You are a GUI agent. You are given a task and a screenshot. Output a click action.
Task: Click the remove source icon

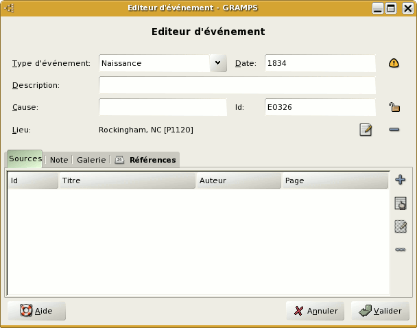point(401,250)
